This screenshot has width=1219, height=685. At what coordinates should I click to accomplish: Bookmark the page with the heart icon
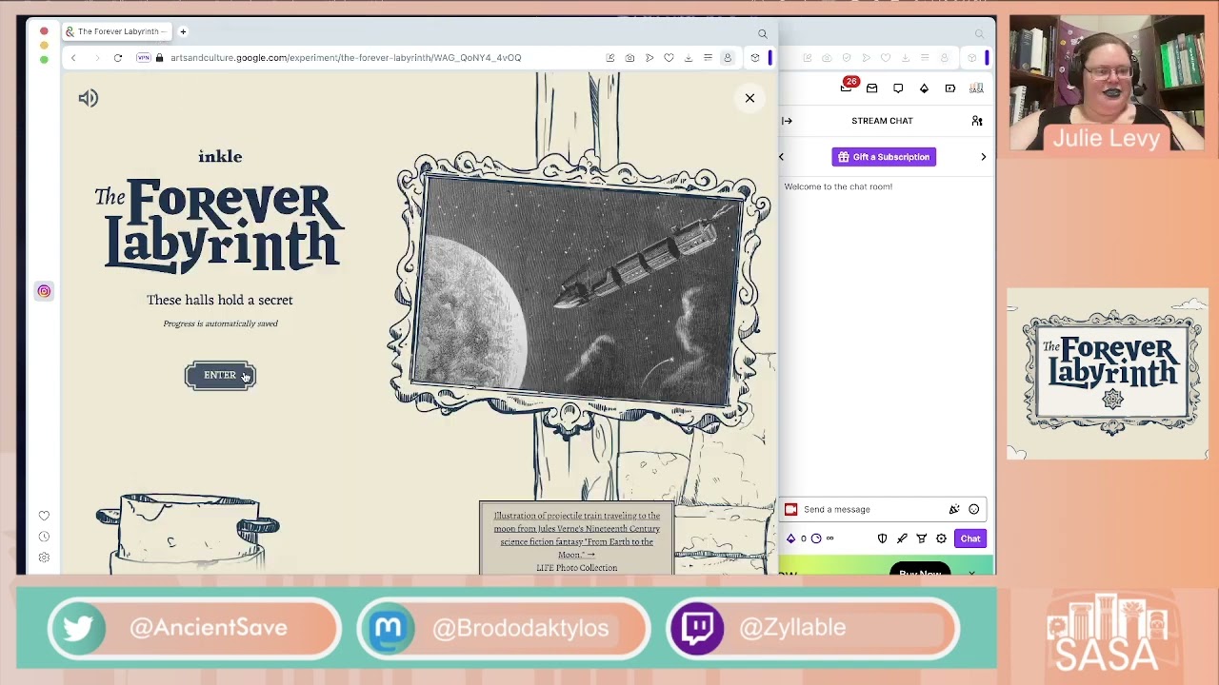click(669, 58)
